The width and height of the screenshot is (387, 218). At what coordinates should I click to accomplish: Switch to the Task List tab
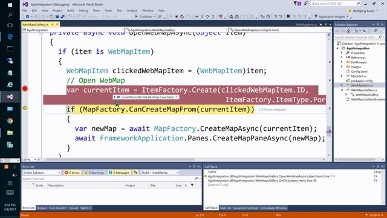226,208
